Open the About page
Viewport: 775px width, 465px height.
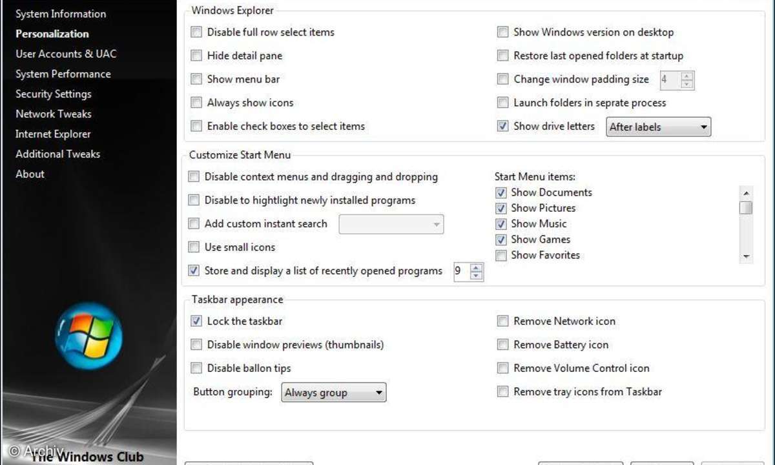tap(30, 174)
